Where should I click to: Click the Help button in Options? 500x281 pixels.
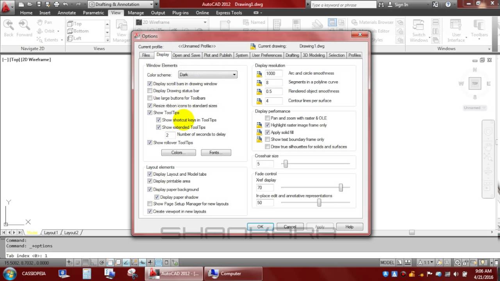point(350,227)
